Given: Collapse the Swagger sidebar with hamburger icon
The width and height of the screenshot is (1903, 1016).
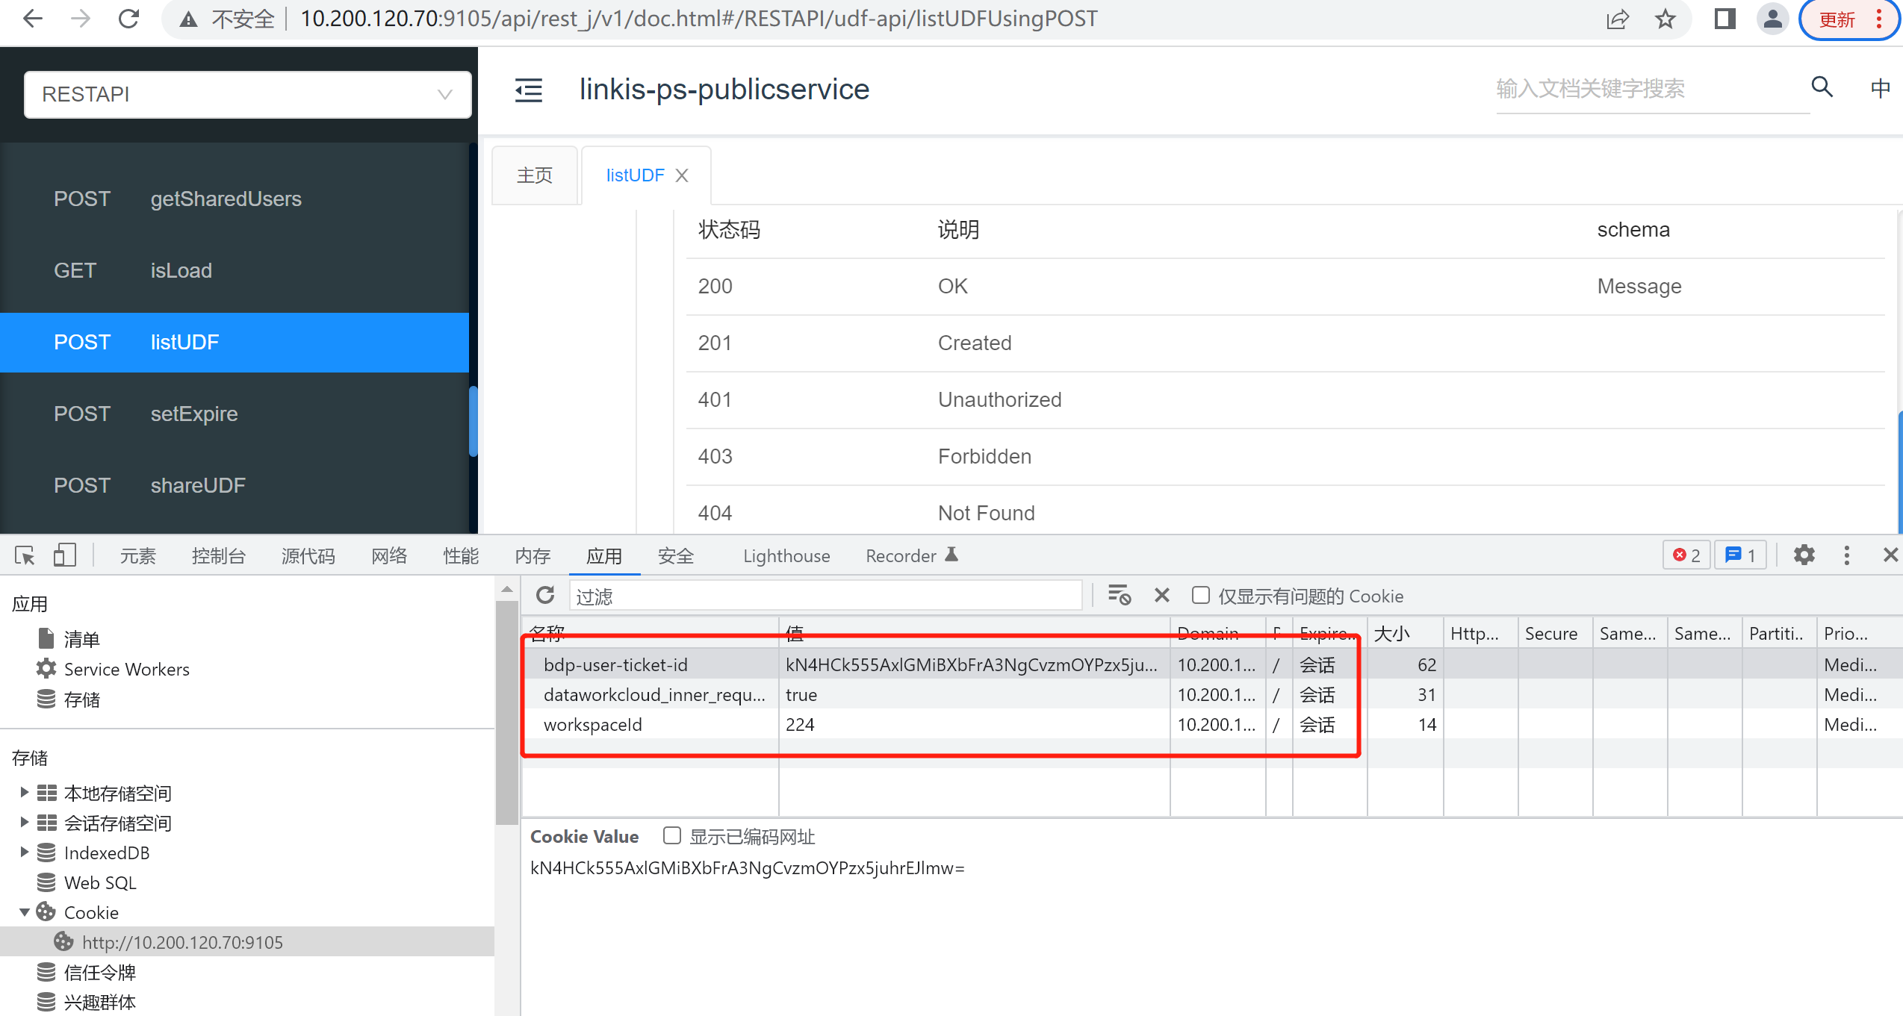Looking at the screenshot, I should pos(529,90).
